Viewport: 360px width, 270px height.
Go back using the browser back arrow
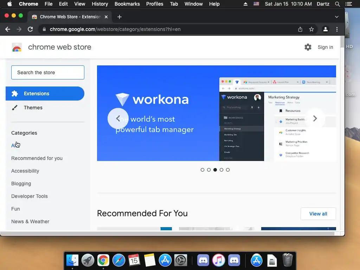(8, 29)
